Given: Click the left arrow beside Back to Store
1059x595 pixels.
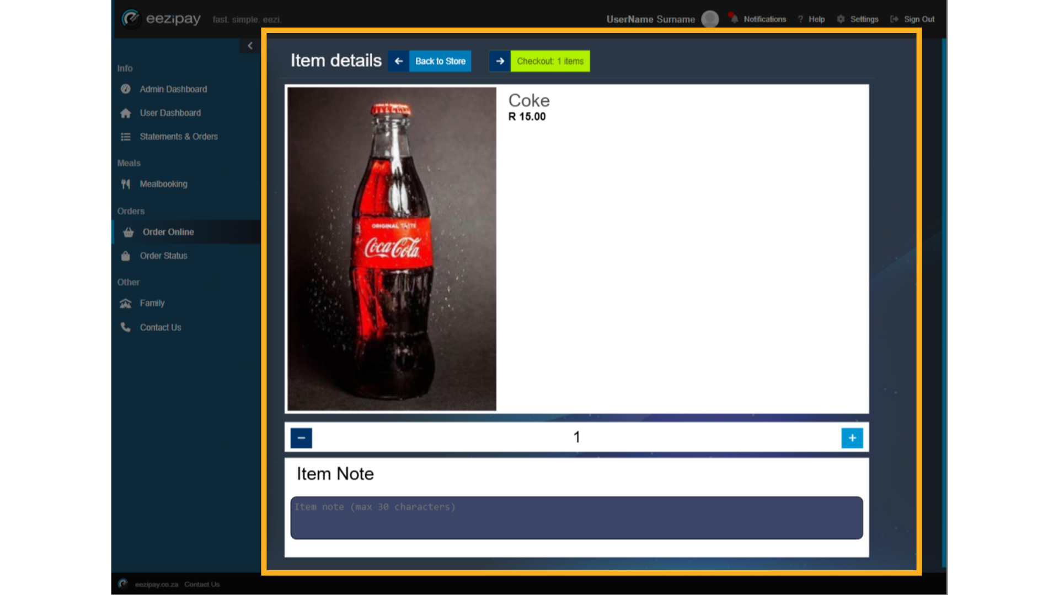Looking at the screenshot, I should (398, 61).
